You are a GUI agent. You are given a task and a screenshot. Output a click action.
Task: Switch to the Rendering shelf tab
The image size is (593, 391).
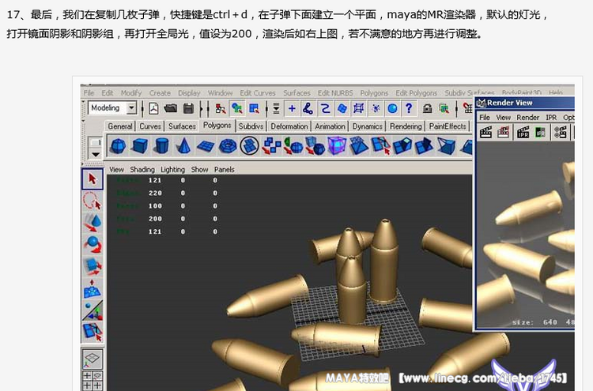(x=406, y=126)
